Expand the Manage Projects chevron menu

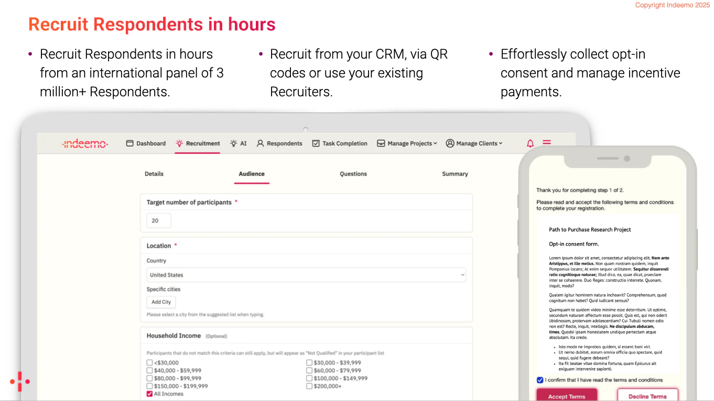(436, 143)
